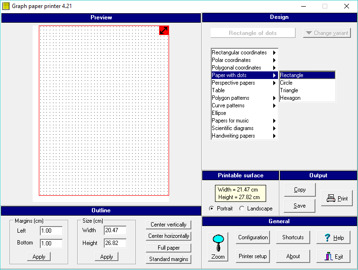The width and height of the screenshot is (358, 270).
Task: Pick Hexagon from the dots submenu
Action: 307,98
